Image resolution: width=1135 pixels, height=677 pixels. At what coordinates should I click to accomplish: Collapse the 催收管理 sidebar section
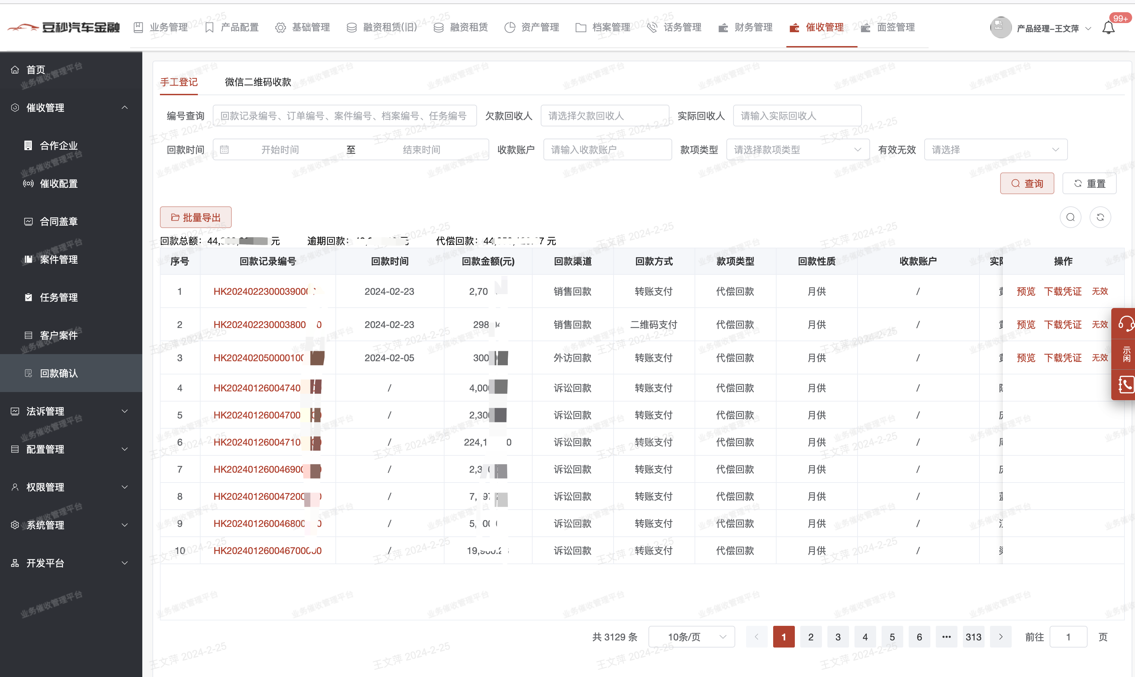coord(124,108)
